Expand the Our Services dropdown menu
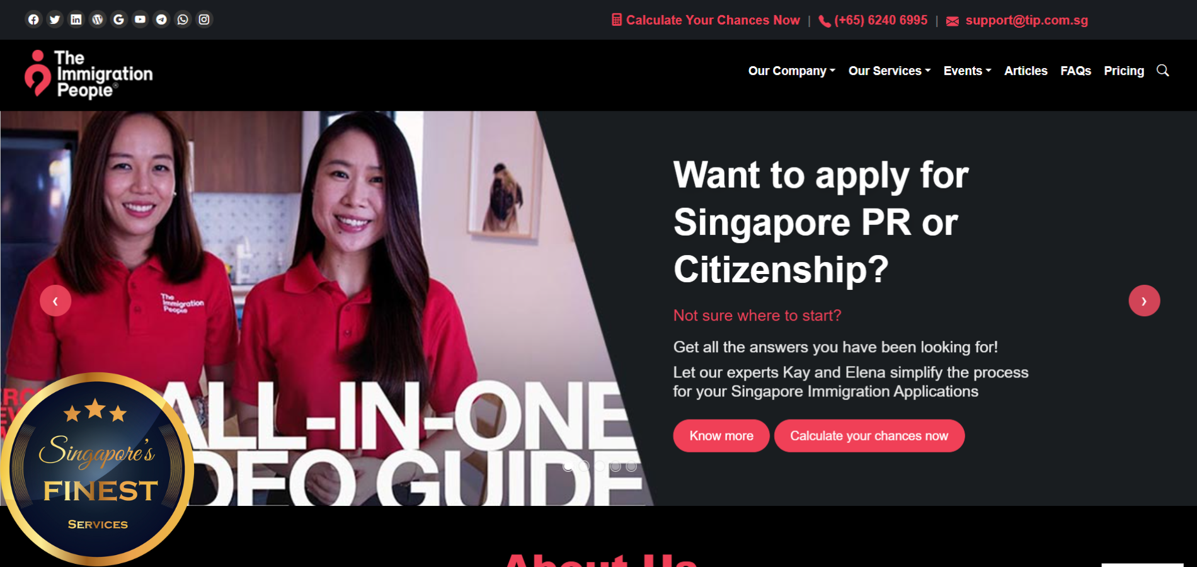The image size is (1197, 567). coord(890,71)
